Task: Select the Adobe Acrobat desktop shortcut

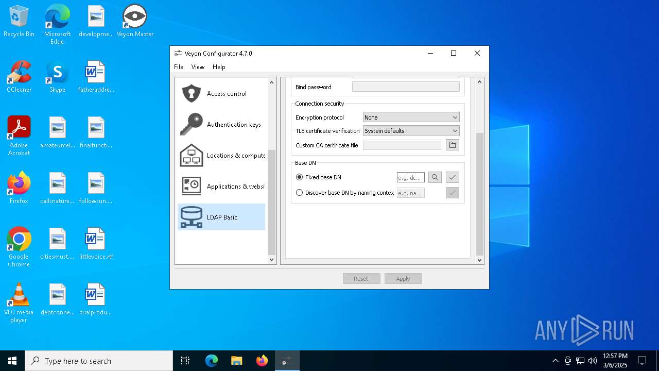Action: point(19,136)
